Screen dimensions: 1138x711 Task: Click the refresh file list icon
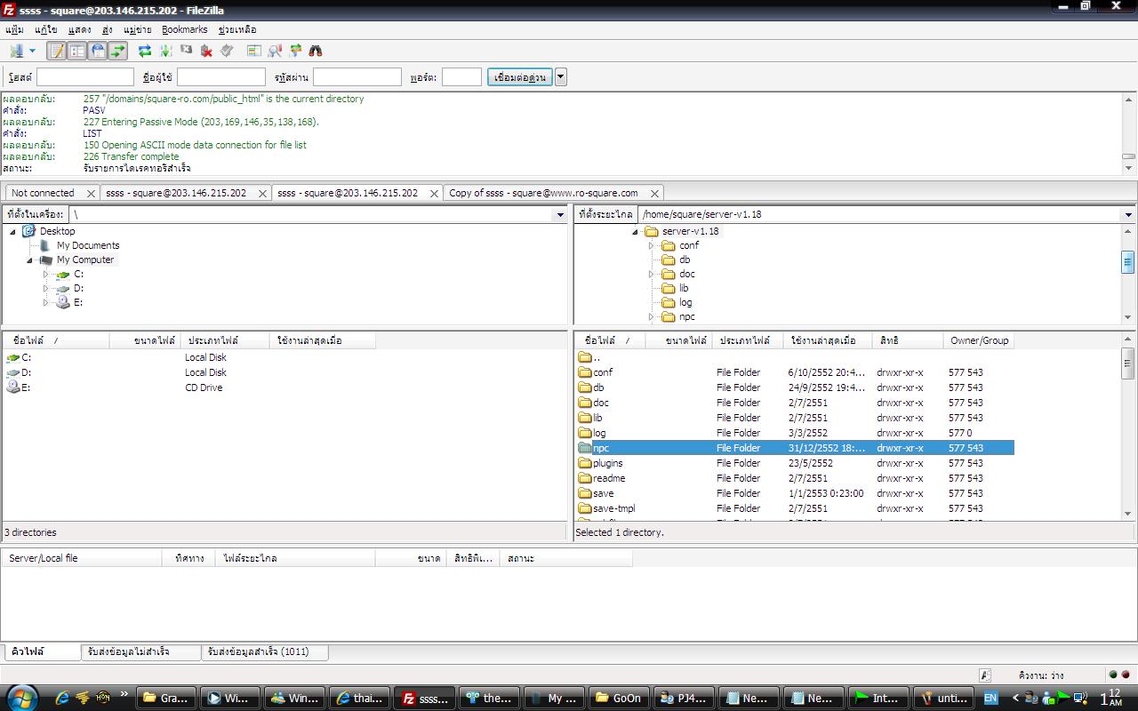(x=144, y=51)
